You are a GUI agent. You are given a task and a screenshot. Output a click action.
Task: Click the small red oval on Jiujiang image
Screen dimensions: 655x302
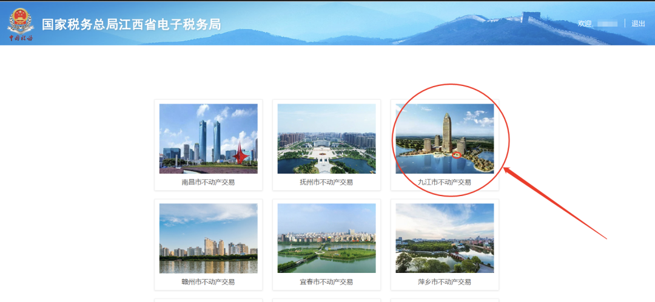click(457, 155)
